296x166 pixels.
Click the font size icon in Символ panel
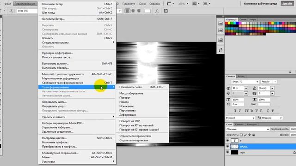[x=228, y=88]
